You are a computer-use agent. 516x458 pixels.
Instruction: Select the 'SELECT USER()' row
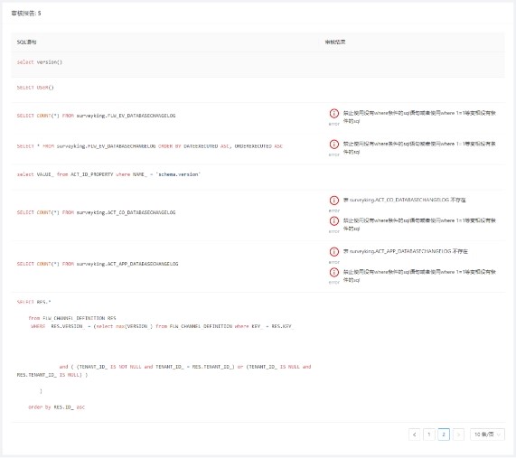point(258,89)
